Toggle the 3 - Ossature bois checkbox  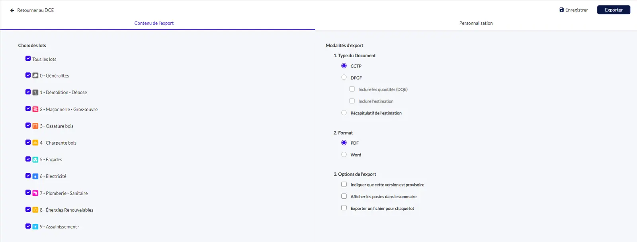[28, 126]
